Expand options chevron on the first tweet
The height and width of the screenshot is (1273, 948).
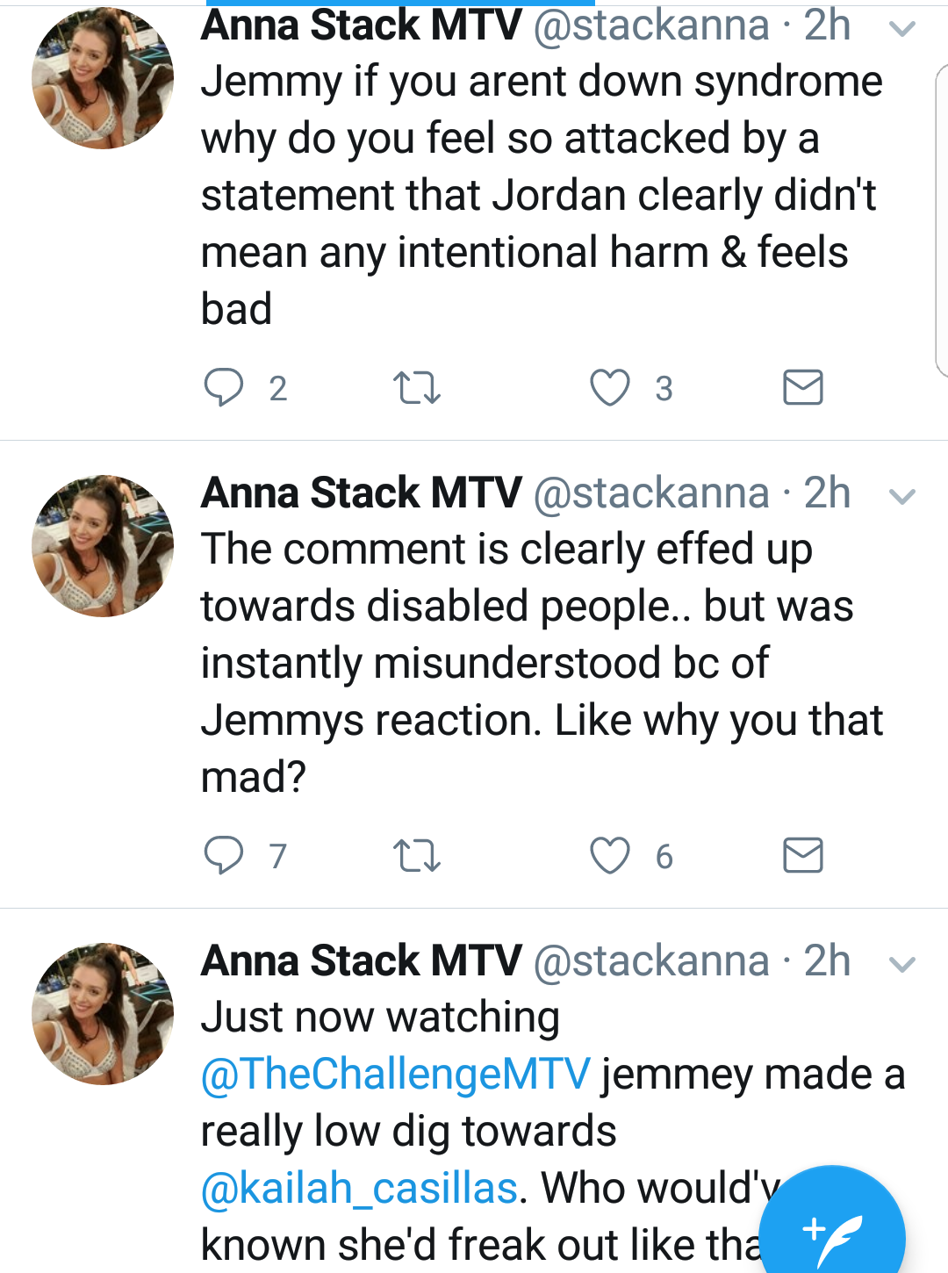(902, 29)
